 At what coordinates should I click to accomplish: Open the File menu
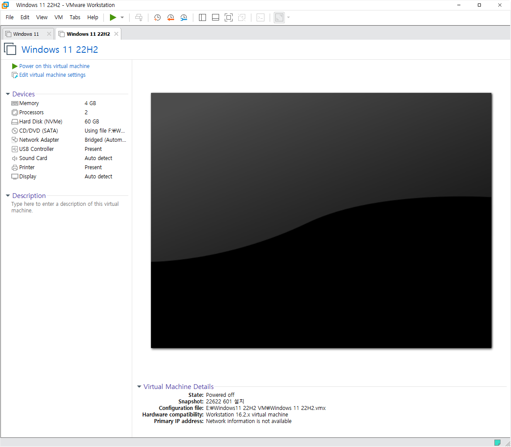click(x=10, y=17)
